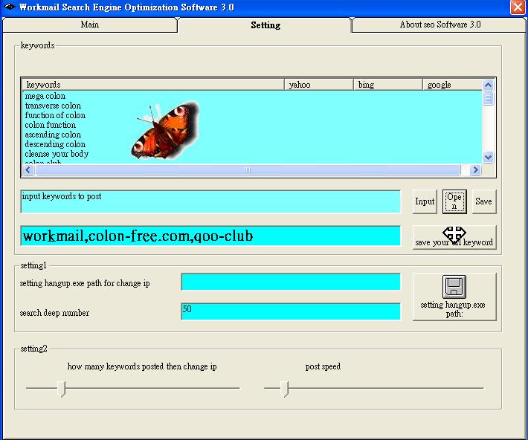
Task: Click the keyword list scroll down arrow
Action: [488, 157]
